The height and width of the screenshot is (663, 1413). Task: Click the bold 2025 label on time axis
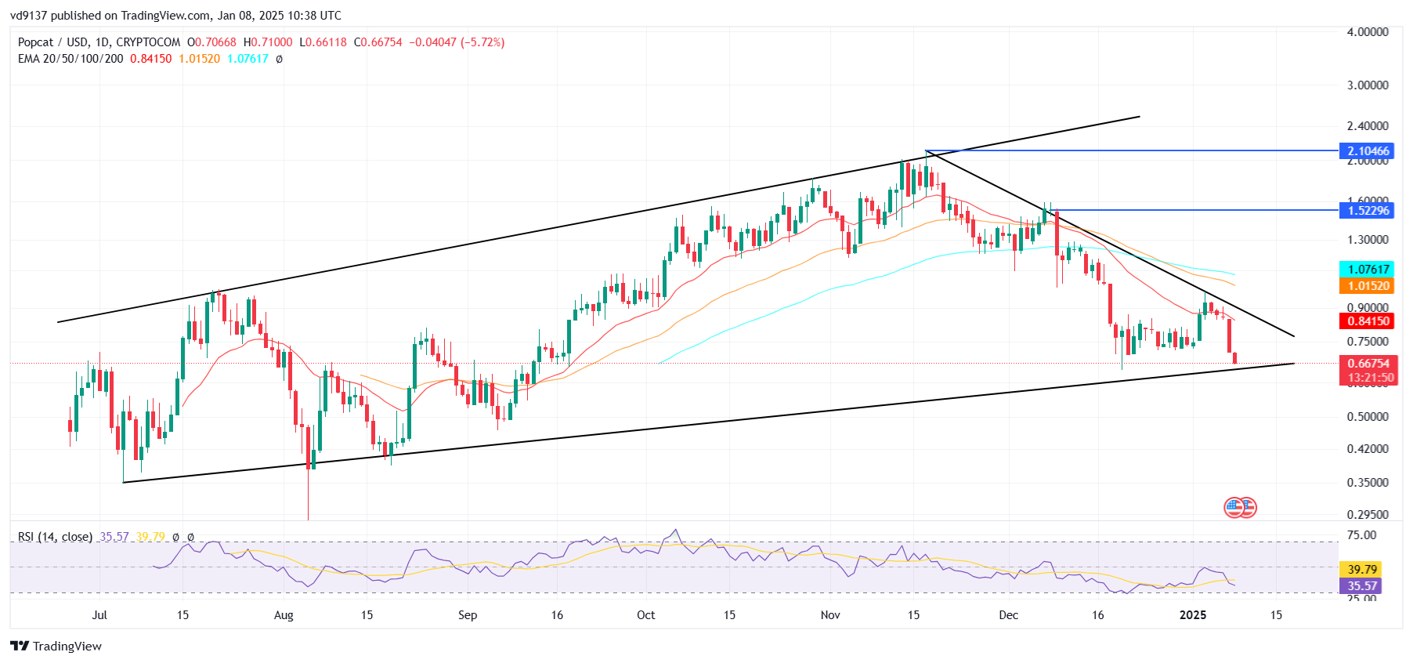(x=1193, y=615)
